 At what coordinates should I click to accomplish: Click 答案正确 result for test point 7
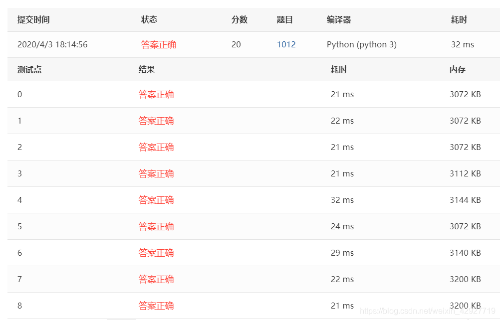pyautogui.click(x=156, y=279)
